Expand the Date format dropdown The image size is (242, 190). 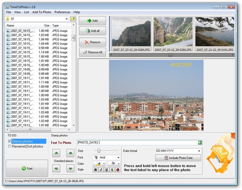coord(199,151)
